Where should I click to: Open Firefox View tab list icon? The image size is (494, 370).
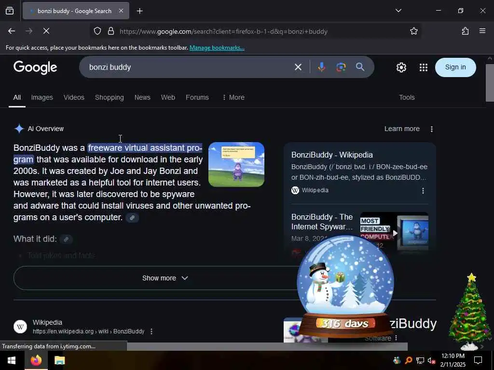10,11
